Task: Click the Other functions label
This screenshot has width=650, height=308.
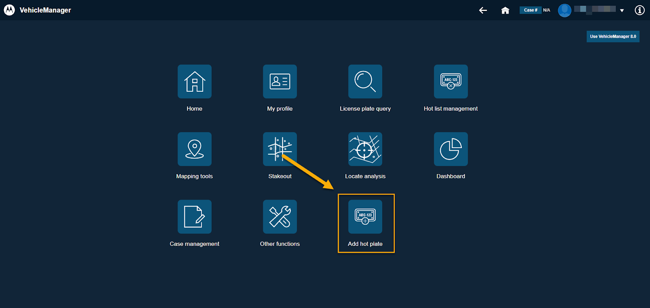Action: tap(280, 244)
